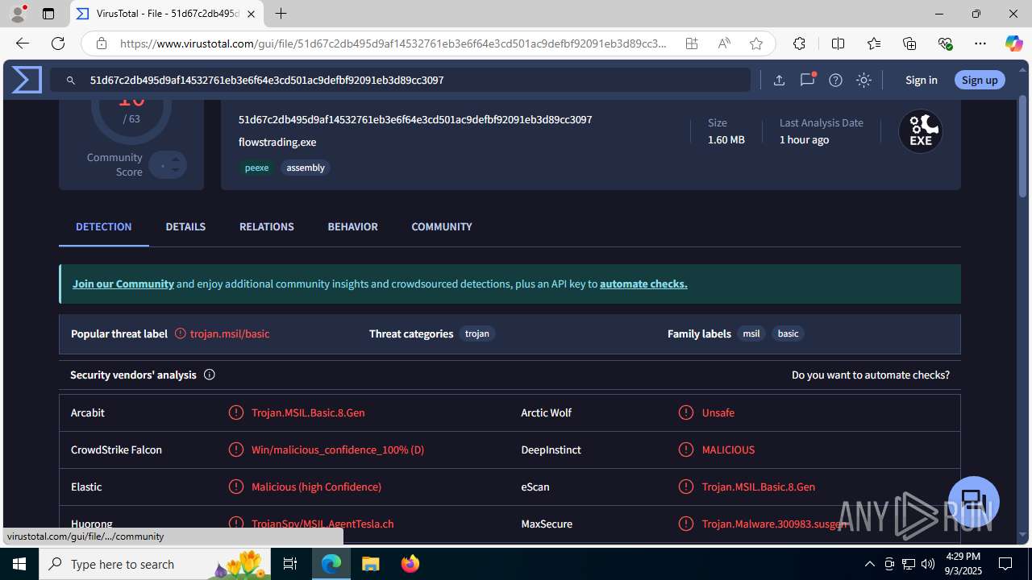Click the Elastic detection warning icon
1032x580 pixels.
pyautogui.click(x=235, y=487)
